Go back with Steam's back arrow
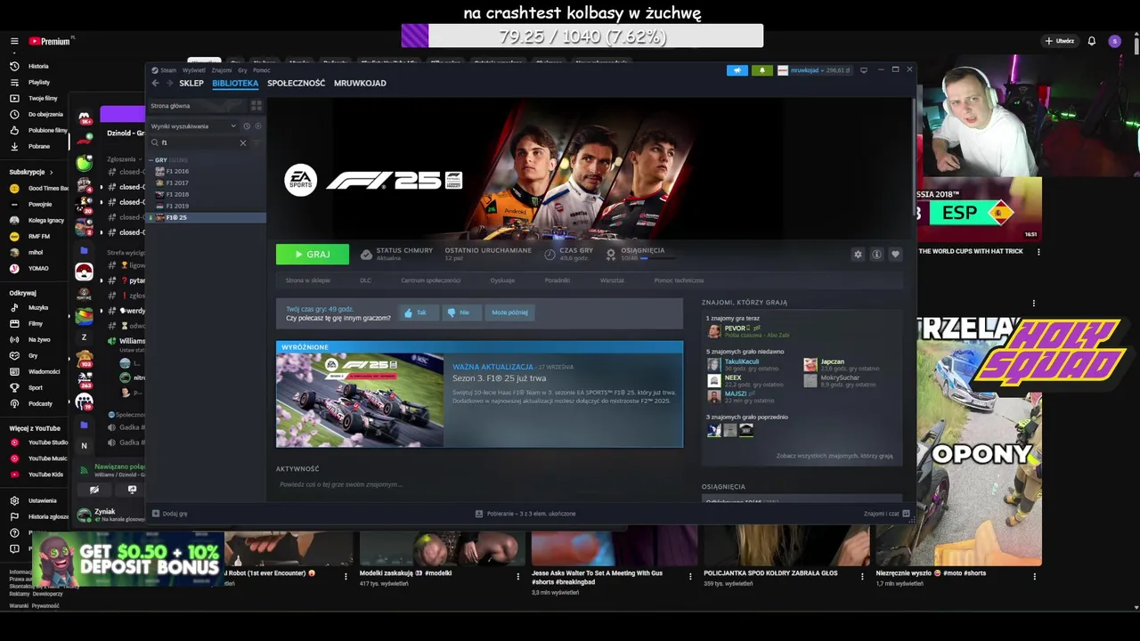The width and height of the screenshot is (1140, 641). pyautogui.click(x=155, y=83)
